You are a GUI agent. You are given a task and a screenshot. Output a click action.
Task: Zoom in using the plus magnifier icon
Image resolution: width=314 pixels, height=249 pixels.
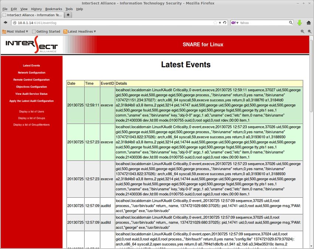pos(310,31)
